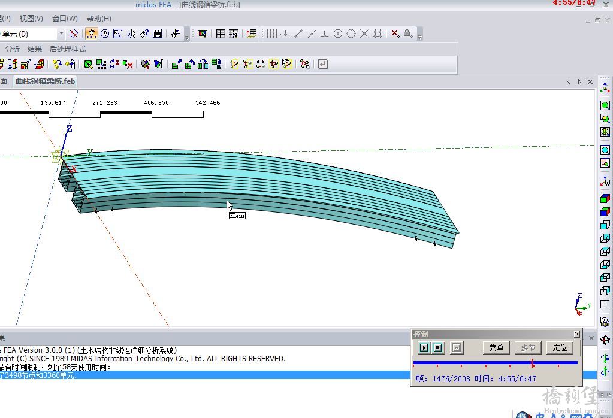Click the 定位 button in control panel
The image size is (613, 418).
(560, 348)
